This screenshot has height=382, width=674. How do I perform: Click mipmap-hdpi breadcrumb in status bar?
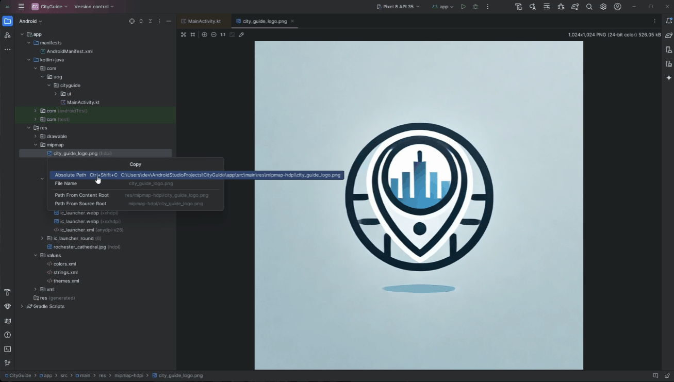129,376
